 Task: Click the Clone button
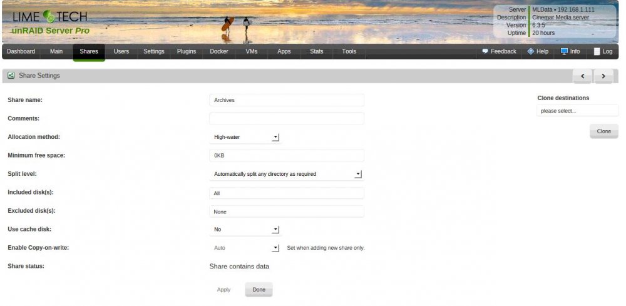point(603,131)
